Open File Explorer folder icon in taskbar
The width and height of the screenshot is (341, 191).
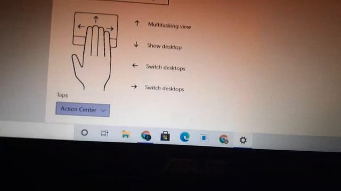(x=126, y=134)
